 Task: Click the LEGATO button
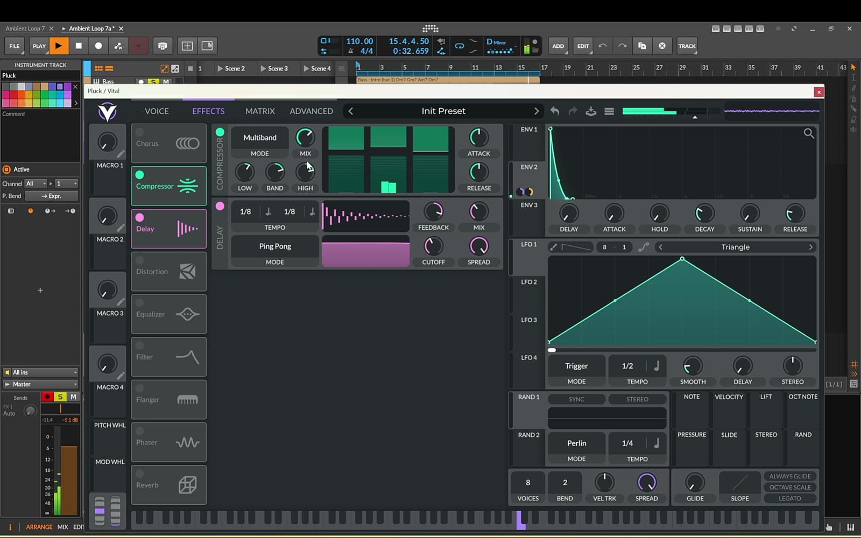[789, 498]
